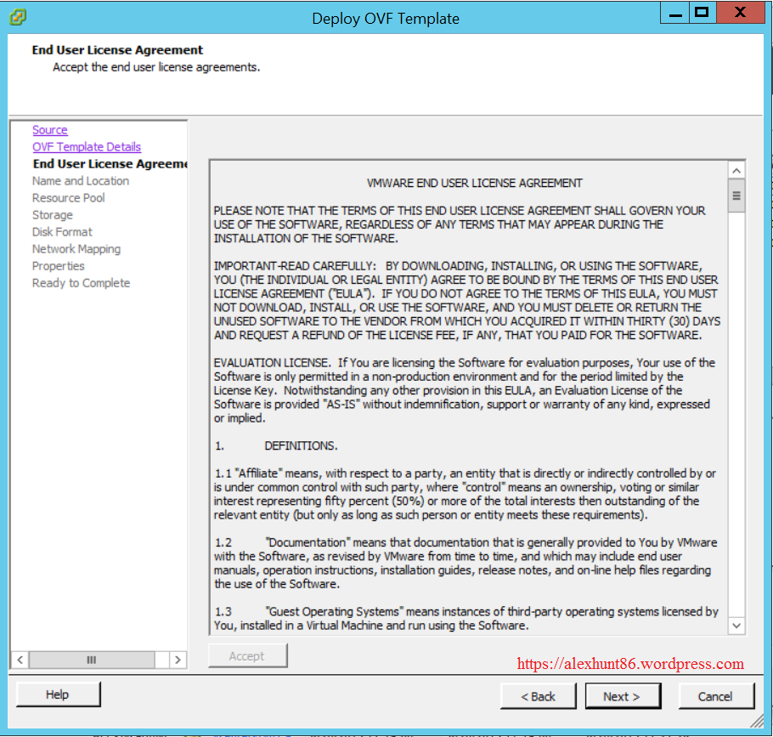Select Disk Format step

(x=62, y=232)
